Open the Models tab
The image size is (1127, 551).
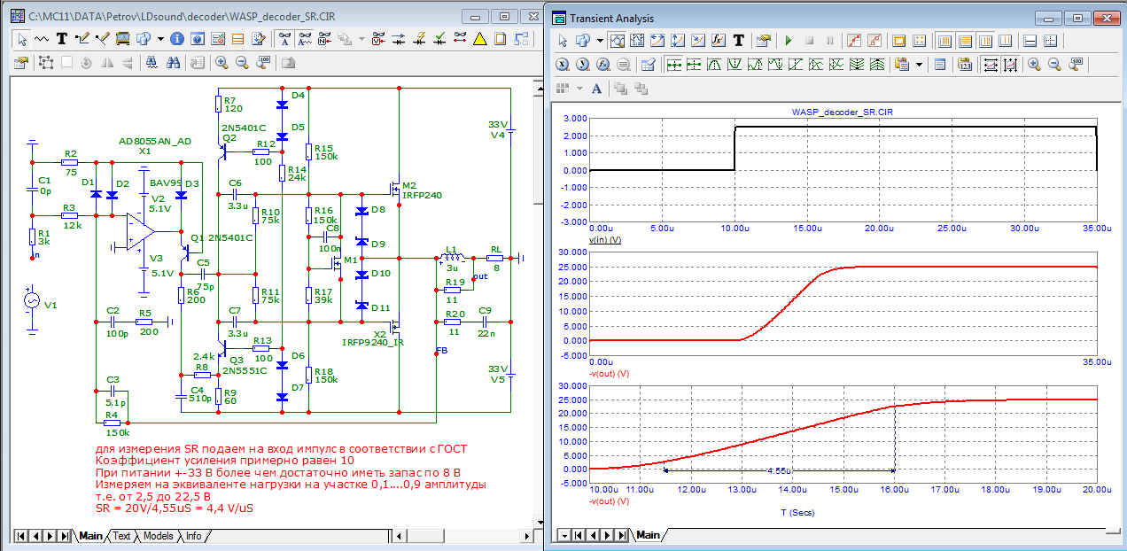pyautogui.click(x=158, y=536)
